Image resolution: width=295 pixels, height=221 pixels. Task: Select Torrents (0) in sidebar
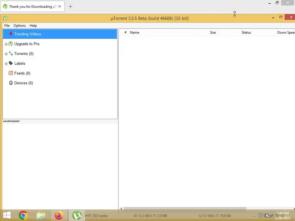24,54
